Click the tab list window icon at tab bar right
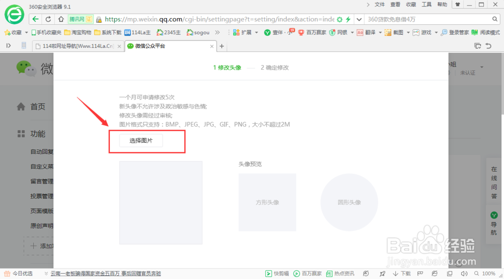Viewport: 504px width, 279px height. (478, 46)
